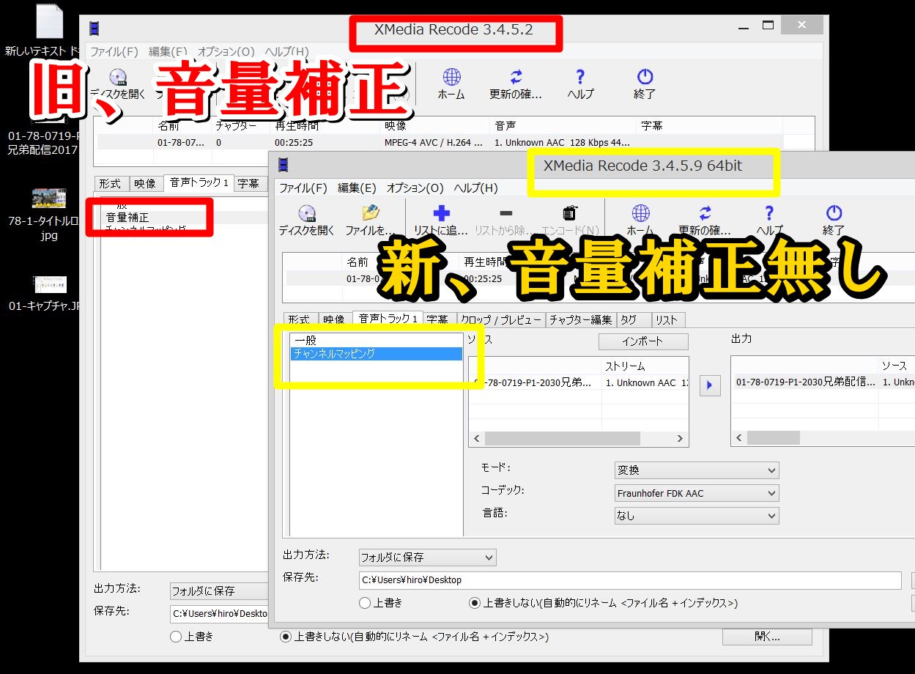Click リストに追… plus icon in 3.4.5.9 window
This screenshot has width=915, height=674.
[x=441, y=213]
